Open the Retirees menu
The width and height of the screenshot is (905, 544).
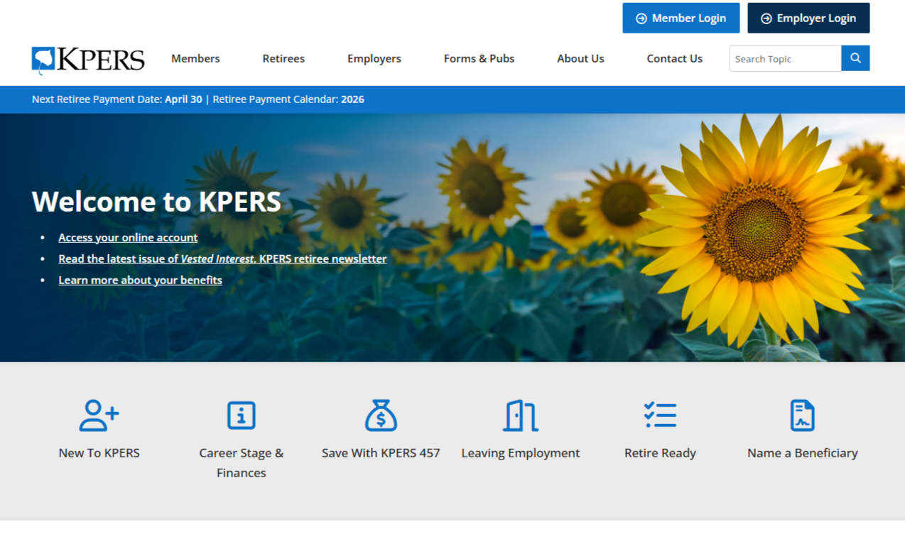point(283,59)
